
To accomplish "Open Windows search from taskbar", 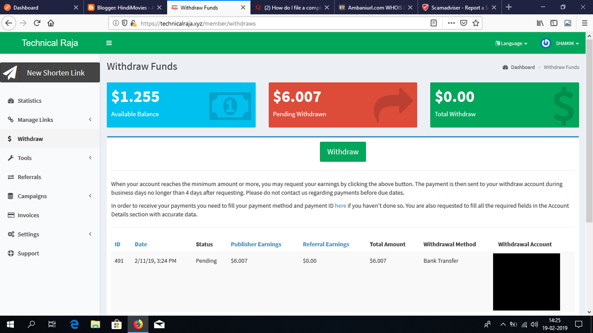I will [x=31, y=324].
